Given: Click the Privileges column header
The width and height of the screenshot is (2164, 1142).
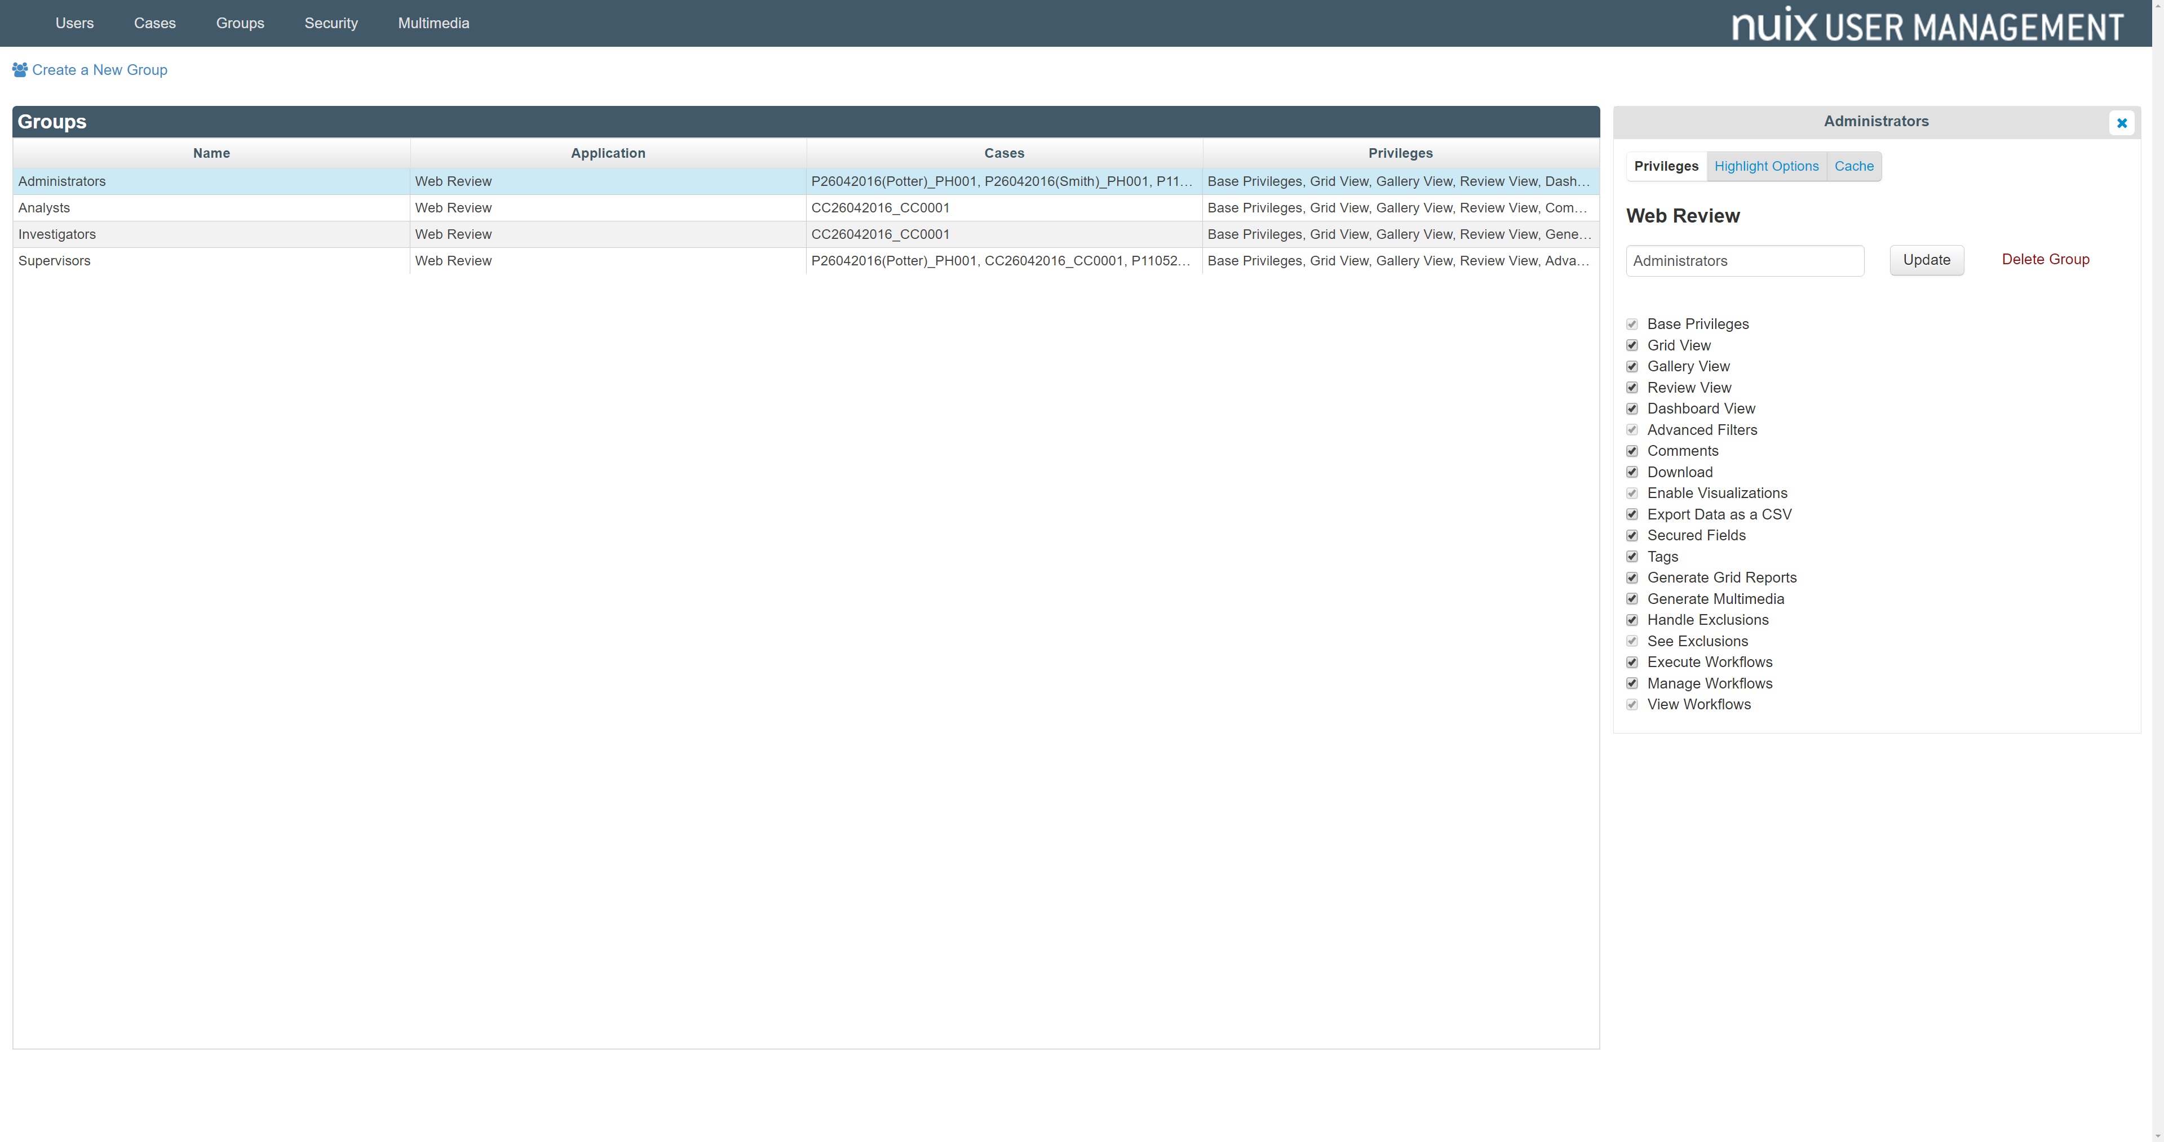Looking at the screenshot, I should pyautogui.click(x=1400, y=153).
